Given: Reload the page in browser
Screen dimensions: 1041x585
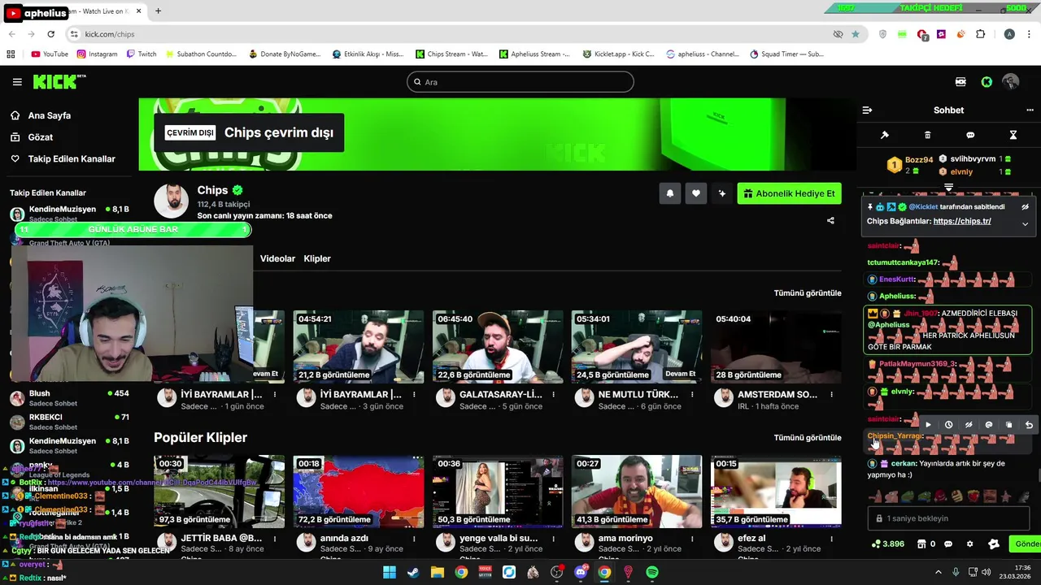Looking at the screenshot, I should [x=50, y=34].
